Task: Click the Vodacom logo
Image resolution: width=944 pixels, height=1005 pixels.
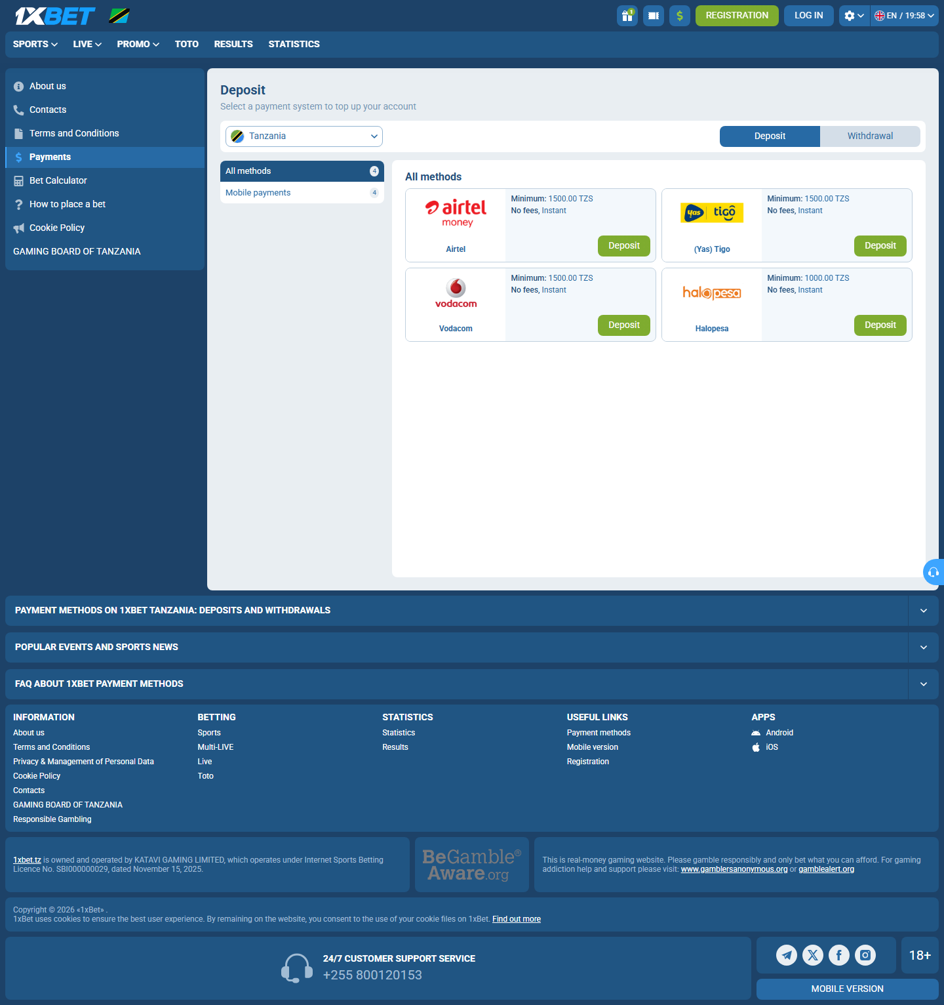Action: click(456, 293)
